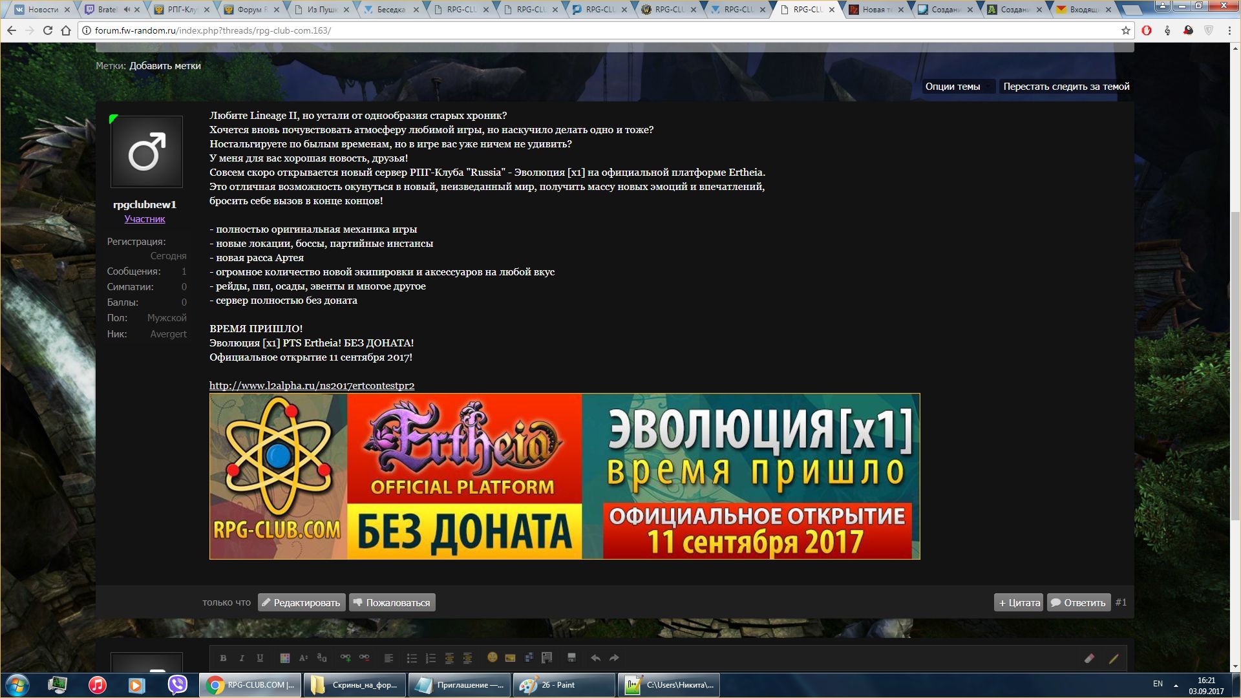Open Viber from the taskbar
The width and height of the screenshot is (1241, 698).
pyautogui.click(x=177, y=685)
